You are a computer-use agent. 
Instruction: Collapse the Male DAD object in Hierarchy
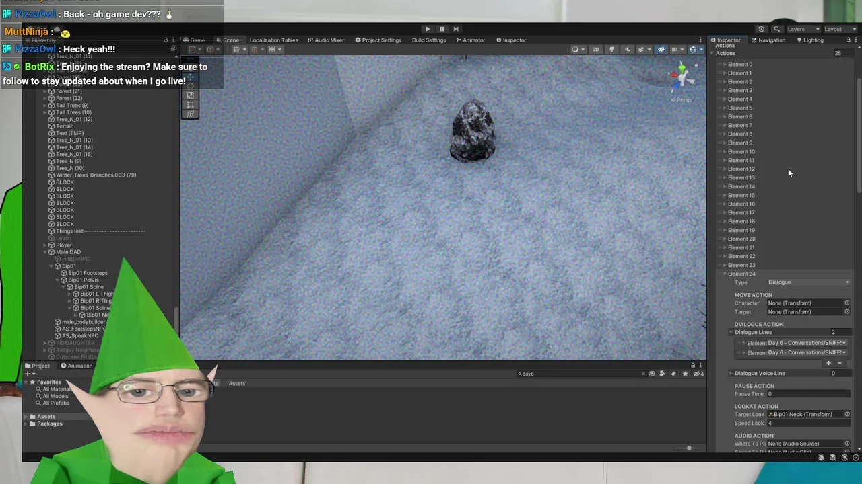[45, 252]
